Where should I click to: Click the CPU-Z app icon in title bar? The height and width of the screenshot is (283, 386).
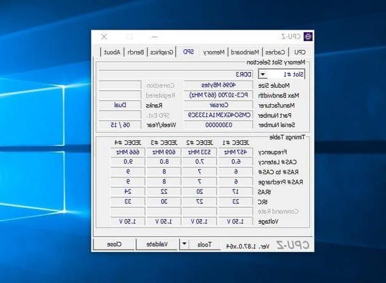pyautogui.click(x=308, y=37)
